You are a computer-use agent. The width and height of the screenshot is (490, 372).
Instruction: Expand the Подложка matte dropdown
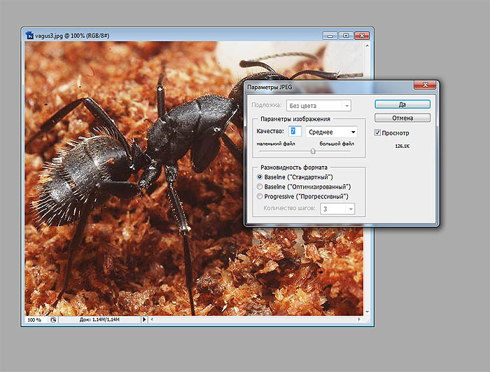318,106
